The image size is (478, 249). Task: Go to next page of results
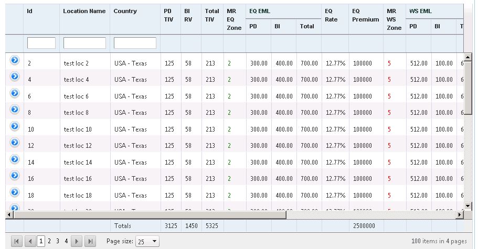click(77, 241)
